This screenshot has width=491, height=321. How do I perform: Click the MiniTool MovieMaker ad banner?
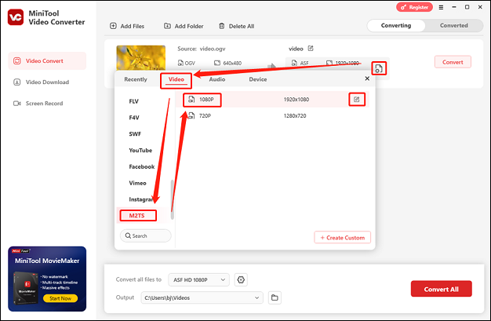pos(47,279)
